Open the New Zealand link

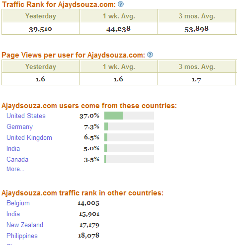25,225
